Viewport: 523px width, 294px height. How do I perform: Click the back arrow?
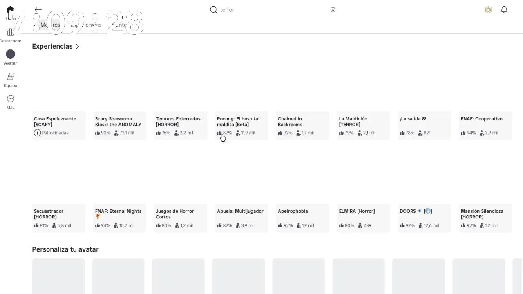click(x=38, y=10)
